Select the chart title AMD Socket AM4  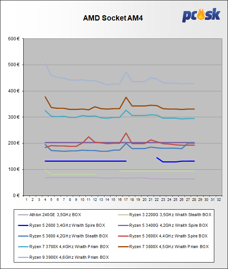(113, 18)
